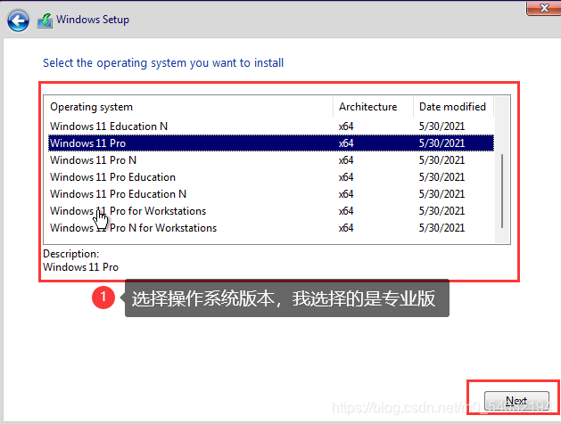The width and height of the screenshot is (561, 424).
Task: Click the Date modified column header
Action: coord(453,107)
